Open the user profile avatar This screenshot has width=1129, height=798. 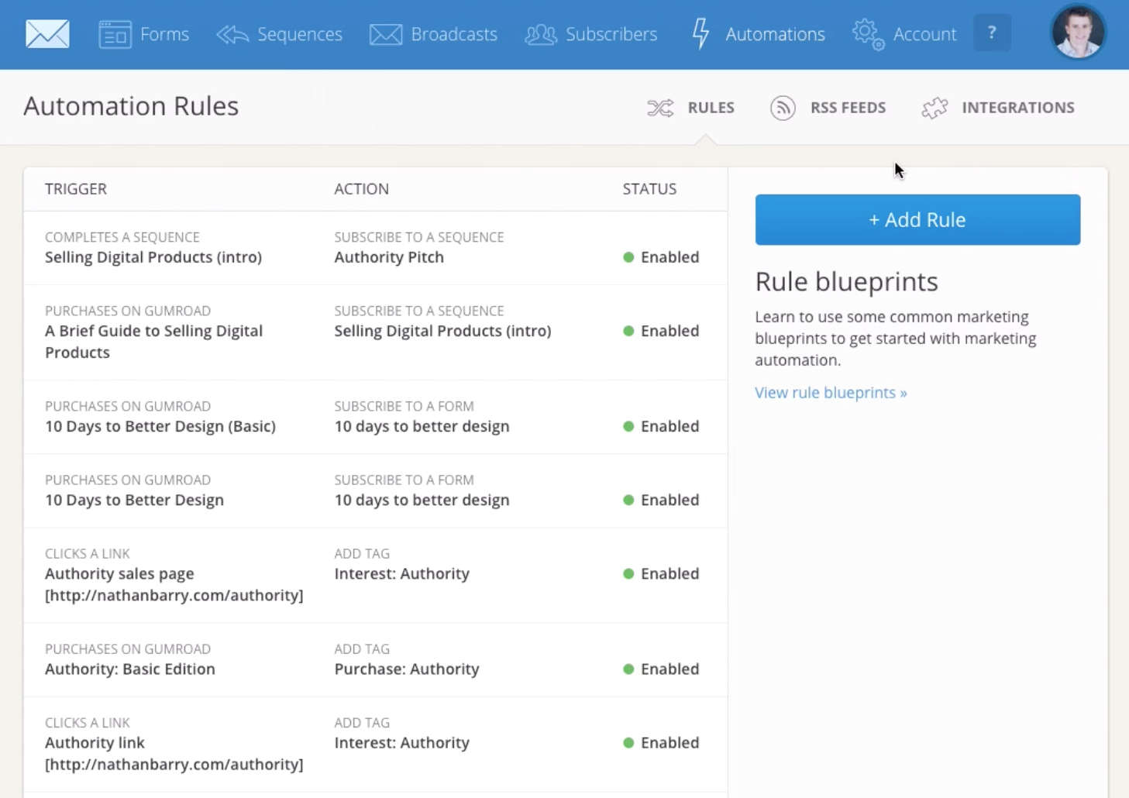coord(1078,33)
